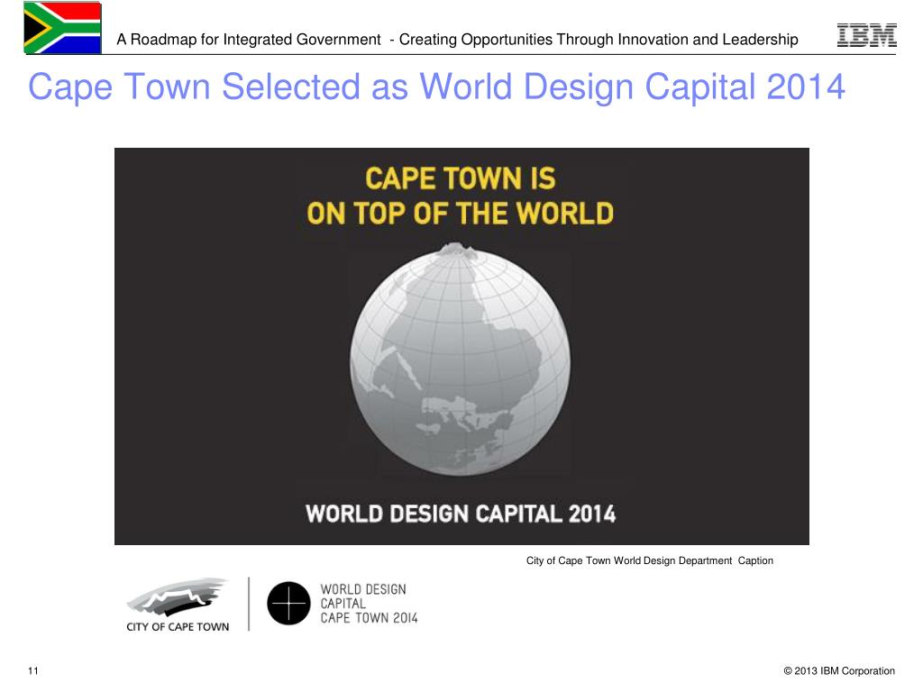Click 'WORLD DESIGN CAPITAL CAPE TOWN 2014' logo text
Screen dimensions: 923x692
click(369, 604)
